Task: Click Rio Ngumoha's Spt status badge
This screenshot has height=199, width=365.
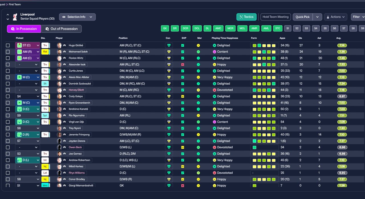Action: (45, 115)
